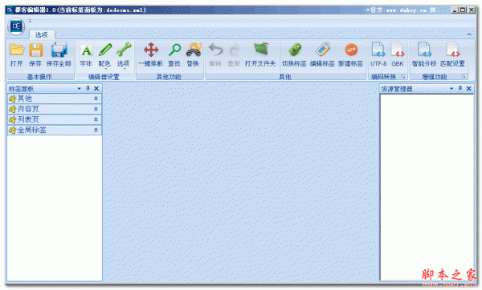The image size is (482, 290).
Task: Minimize the editor window
Action: [x=455, y=10]
